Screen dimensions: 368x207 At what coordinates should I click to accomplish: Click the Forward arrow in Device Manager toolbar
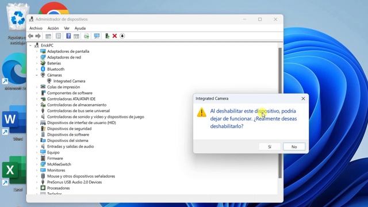pos(38,36)
